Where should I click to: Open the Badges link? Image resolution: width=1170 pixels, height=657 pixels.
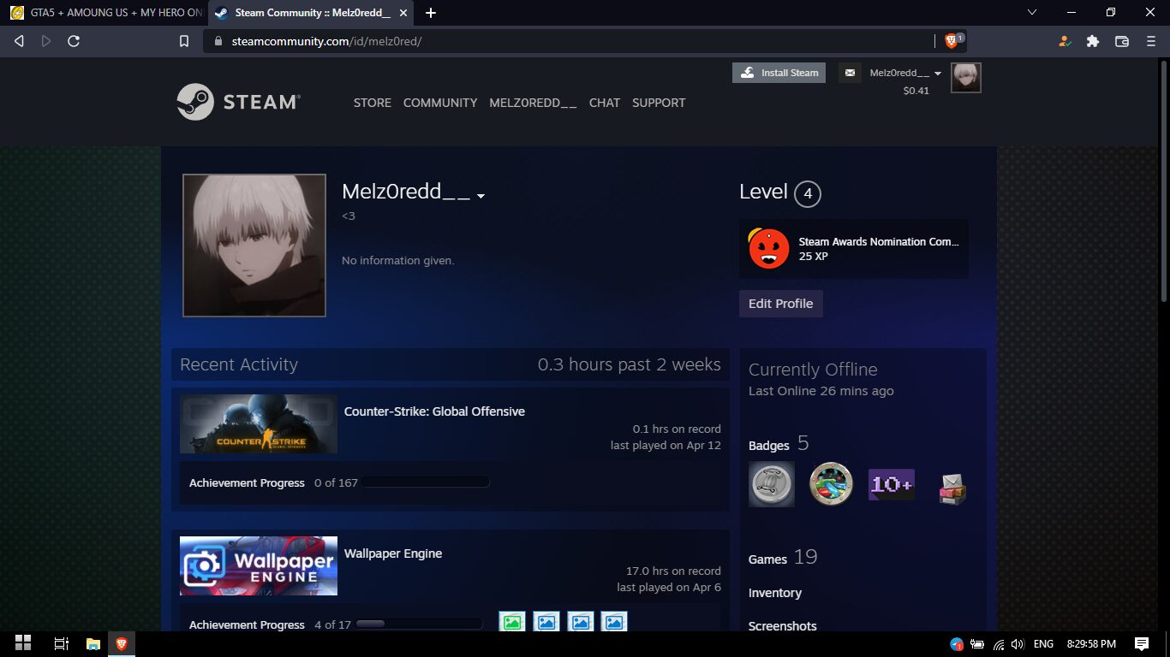click(x=769, y=446)
